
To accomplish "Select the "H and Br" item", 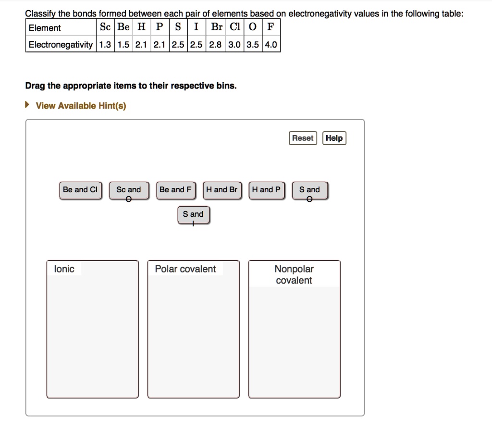I will pos(222,190).
